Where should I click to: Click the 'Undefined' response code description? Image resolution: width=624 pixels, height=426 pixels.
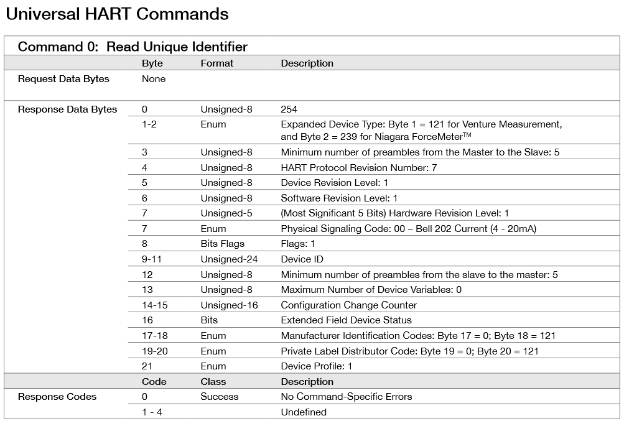pyautogui.click(x=304, y=412)
